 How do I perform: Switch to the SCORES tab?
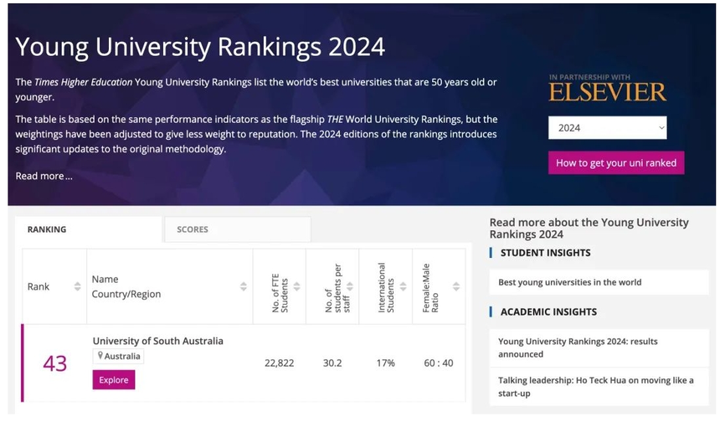pos(238,229)
